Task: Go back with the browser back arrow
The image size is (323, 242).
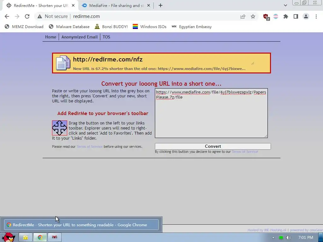Action: (7, 16)
